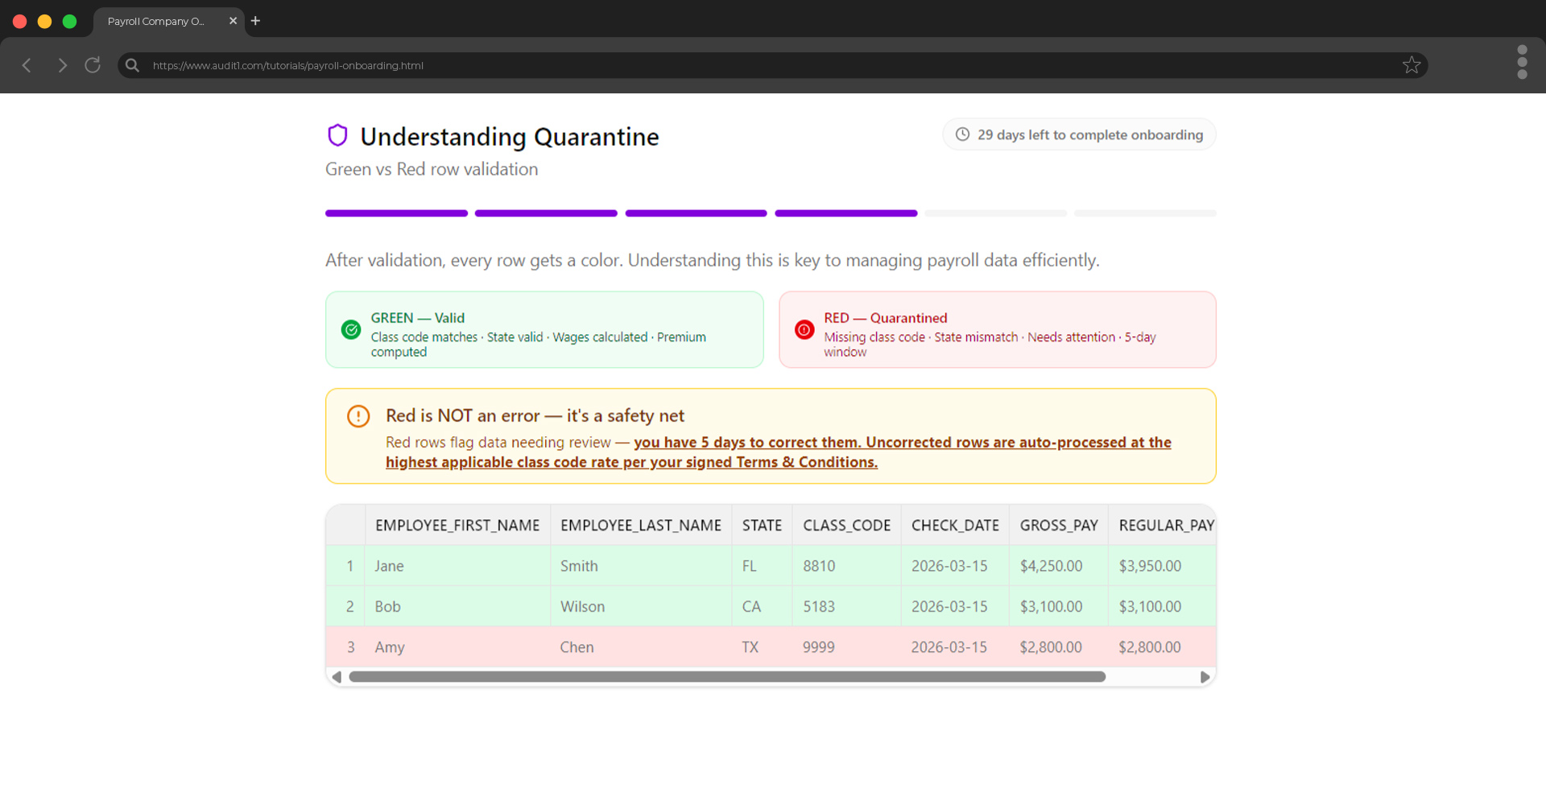Switch to the Payroll Company Onboarding tab

click(157, 22)
